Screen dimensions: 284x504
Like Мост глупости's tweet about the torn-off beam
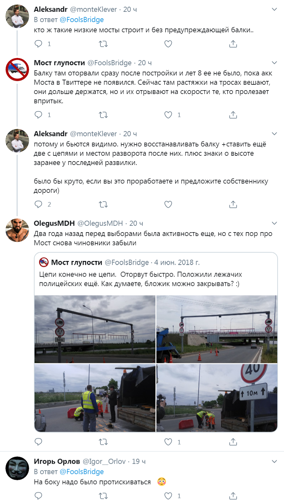[168, 115]
